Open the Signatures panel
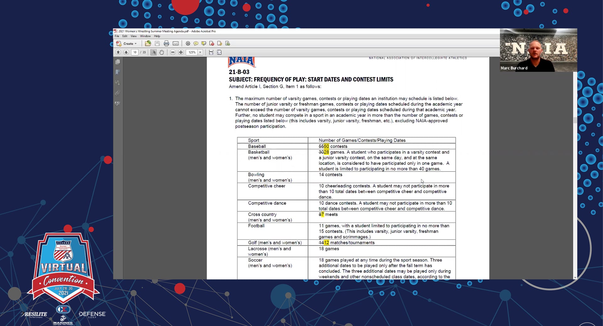Image resolution: width=603 pixels, height=326 pixels. 118,103
